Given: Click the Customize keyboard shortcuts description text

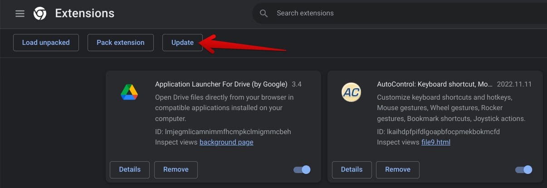Looking at the screenshot, I should [451, 108].
